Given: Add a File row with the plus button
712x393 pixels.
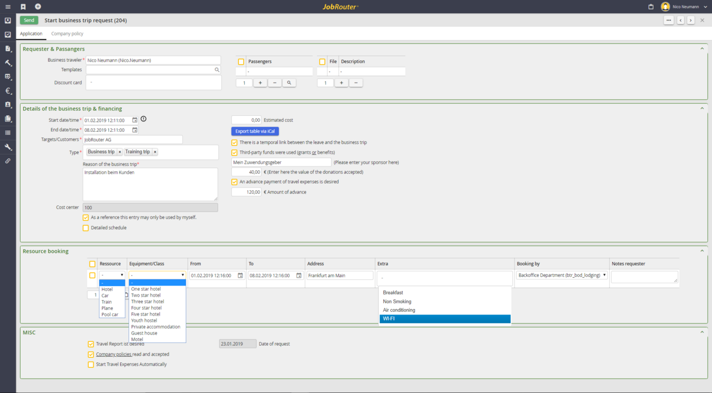Looking at the screenshot, I should tap(342, 83).
